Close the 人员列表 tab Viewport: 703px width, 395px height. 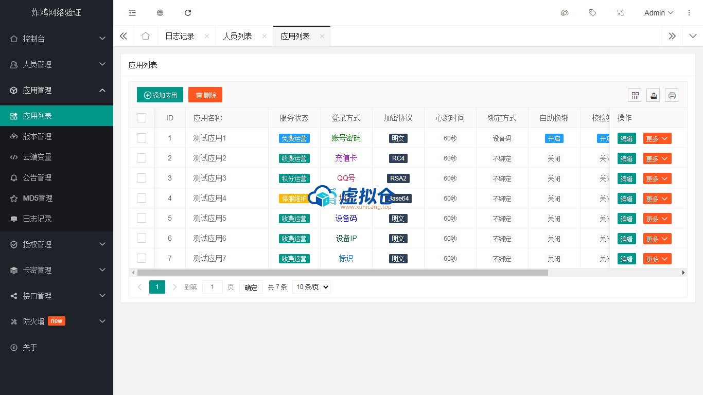click(x=265, y=36)
